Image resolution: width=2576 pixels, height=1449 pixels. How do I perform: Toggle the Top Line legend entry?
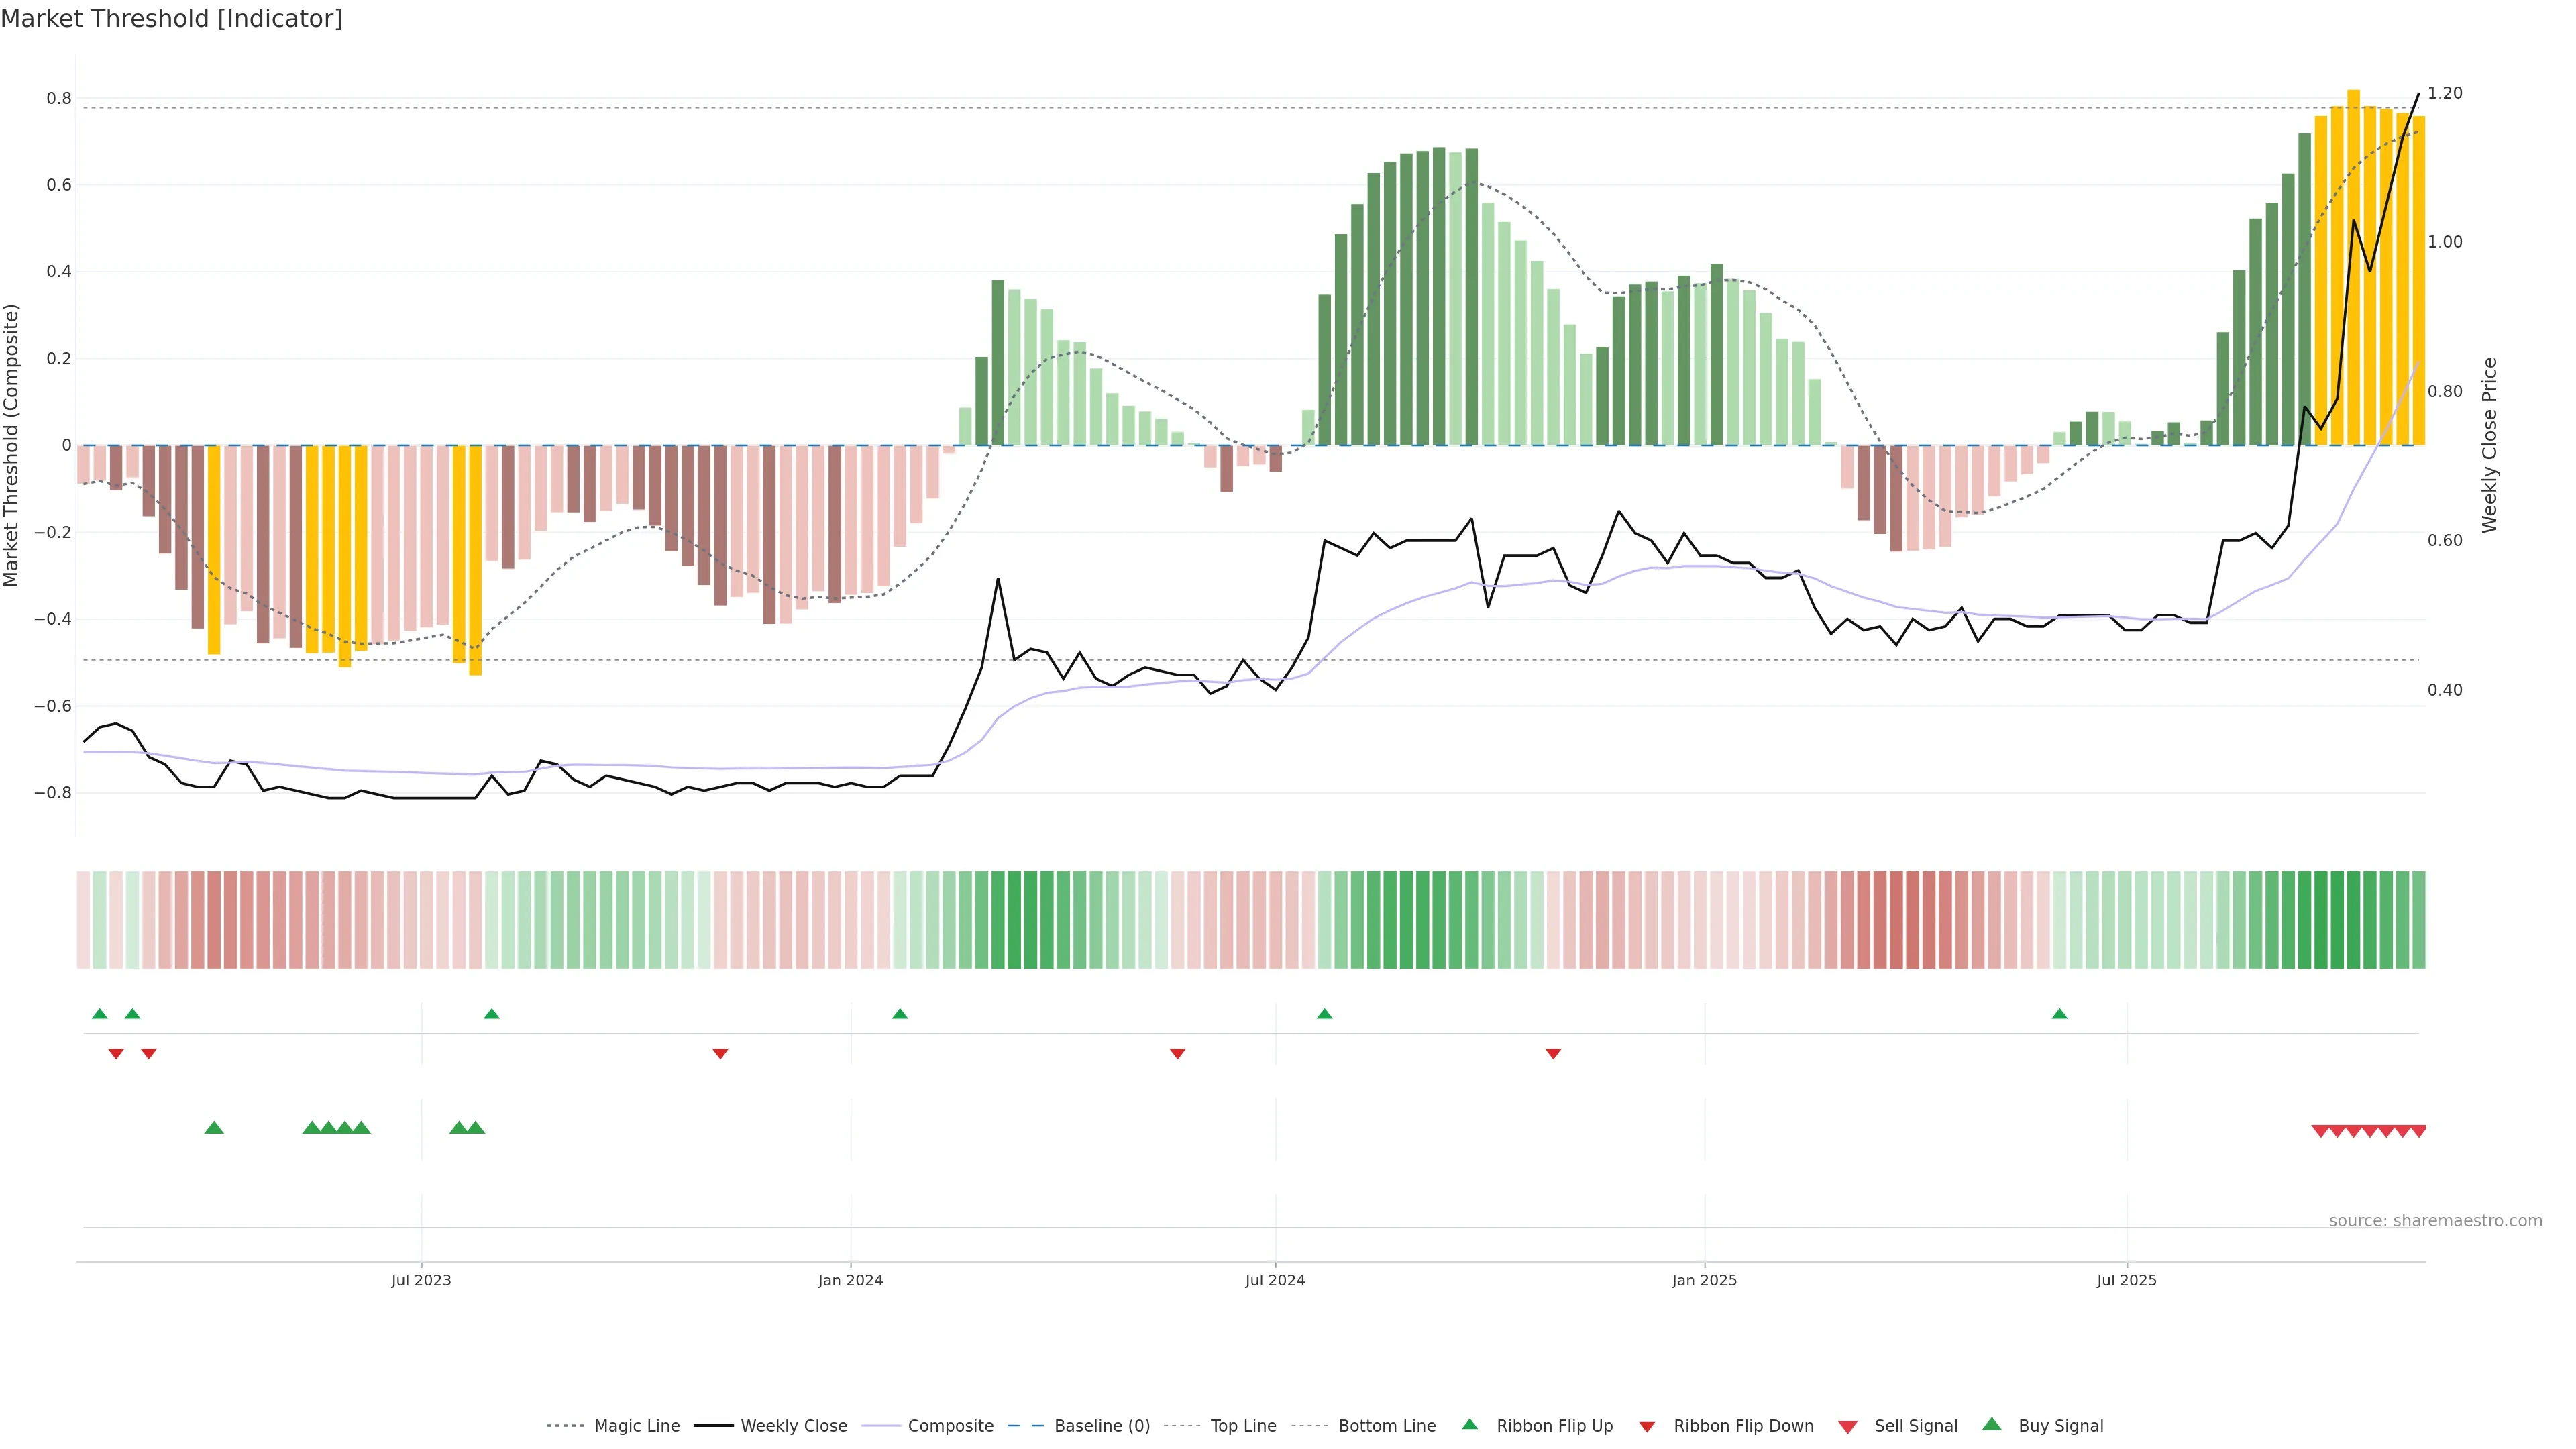click(x=1243, y=1426)
